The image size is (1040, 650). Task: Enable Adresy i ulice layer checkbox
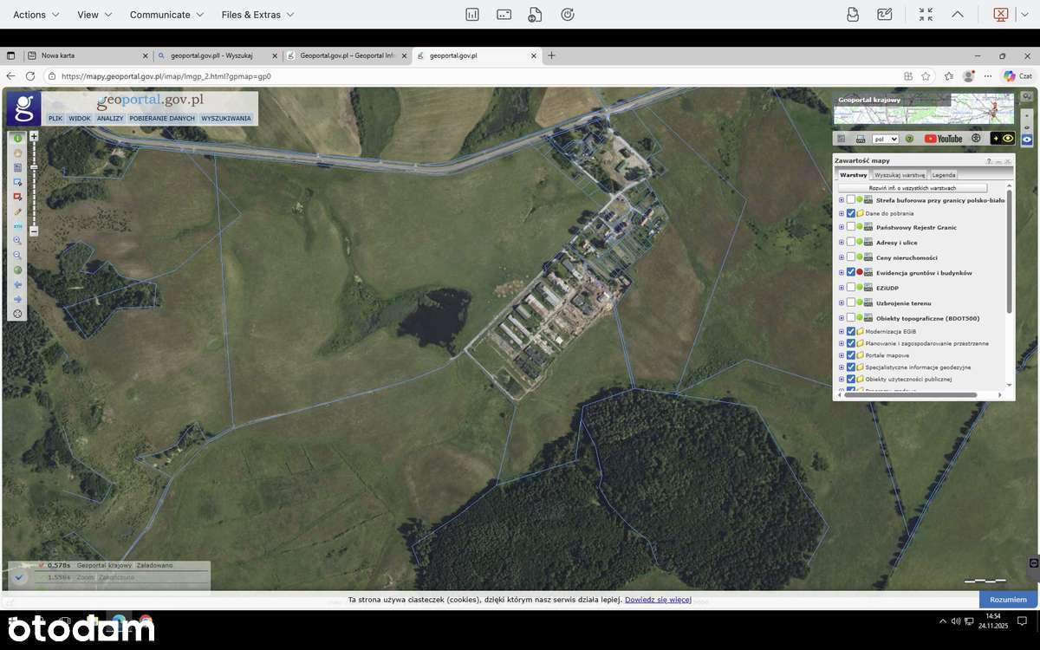(x=851, y=242)
